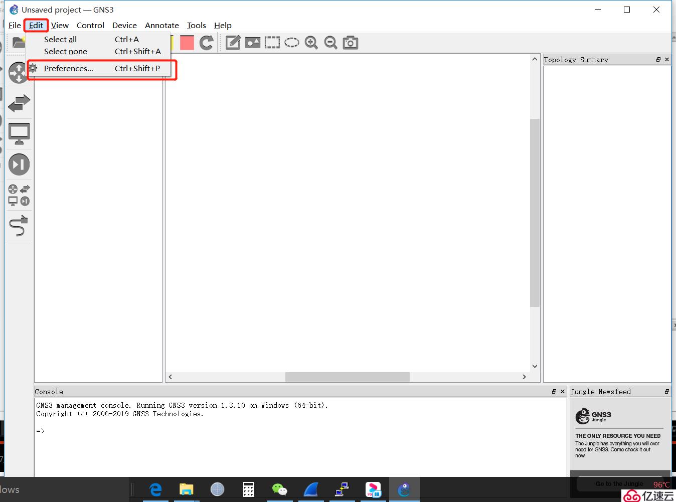Click the open project folder icon
The image size is (676, 502).
18,43
